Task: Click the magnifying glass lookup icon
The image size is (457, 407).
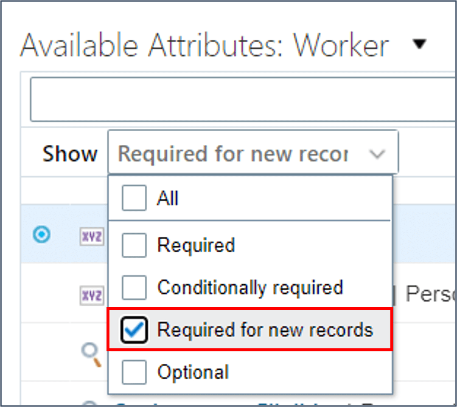Action: [x=92, y=354]
